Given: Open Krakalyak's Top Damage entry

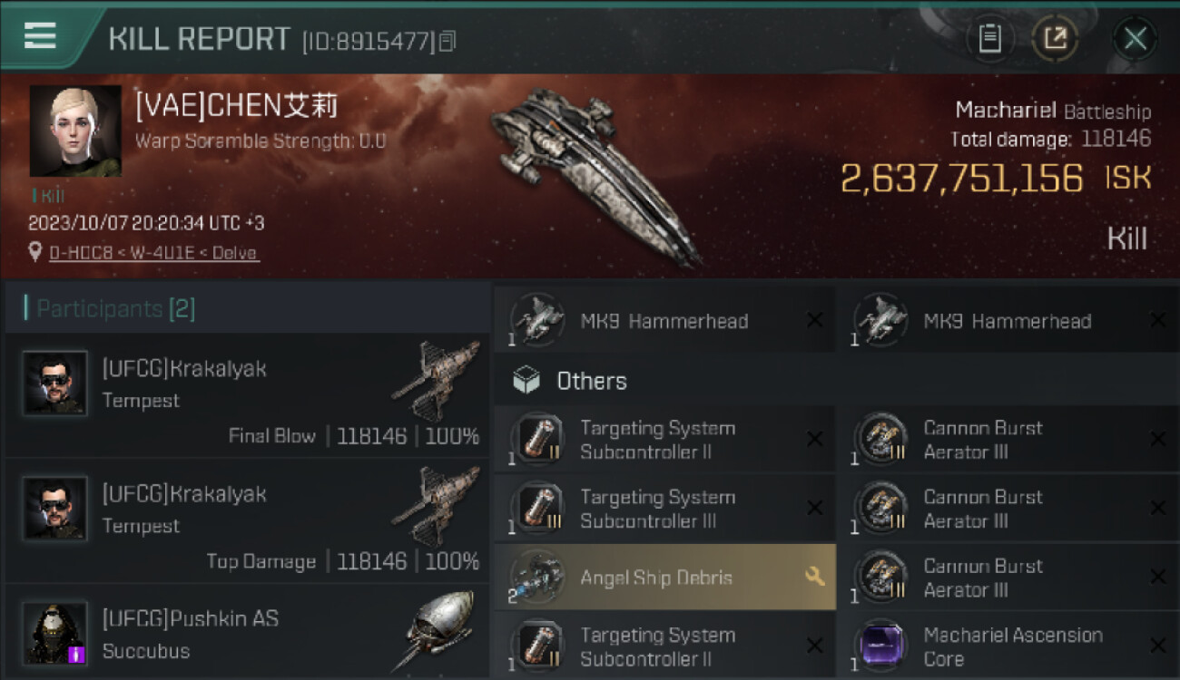Looking at the screenshot, I should pos(247,520).
